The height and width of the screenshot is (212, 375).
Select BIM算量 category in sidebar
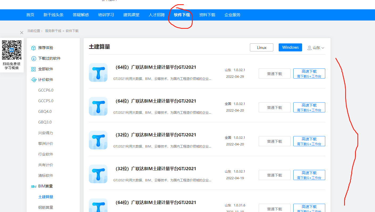(x=46, y=186)
